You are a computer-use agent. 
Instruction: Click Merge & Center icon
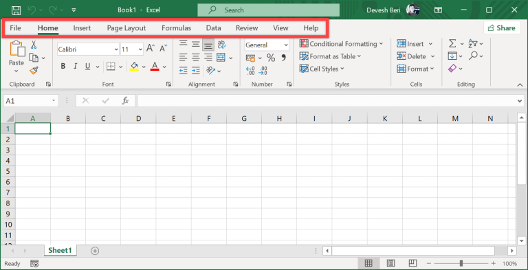[x=221, y=58]
